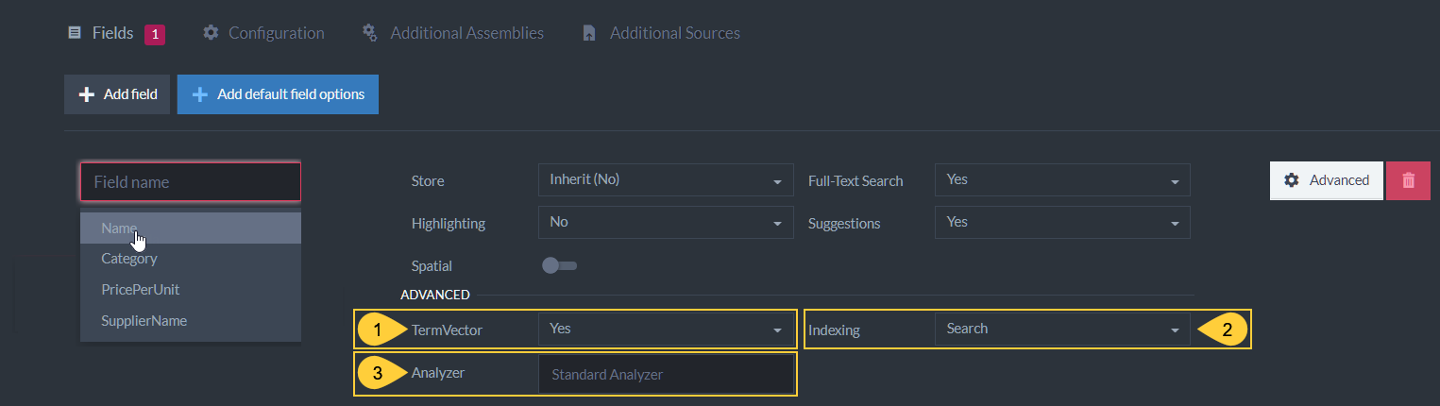Open the Additional Assemblies tab
The height and width of the screenshot is (406, 1440).
(x=453, y=33)
